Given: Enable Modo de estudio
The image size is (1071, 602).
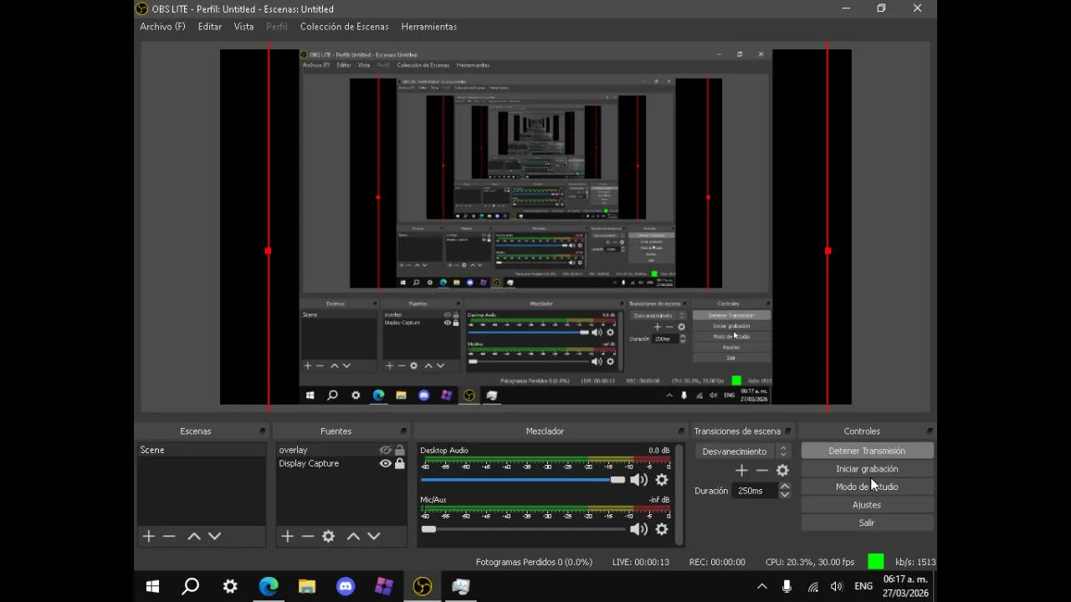Looking at the screenshot, I should click(x=867, y=487).
